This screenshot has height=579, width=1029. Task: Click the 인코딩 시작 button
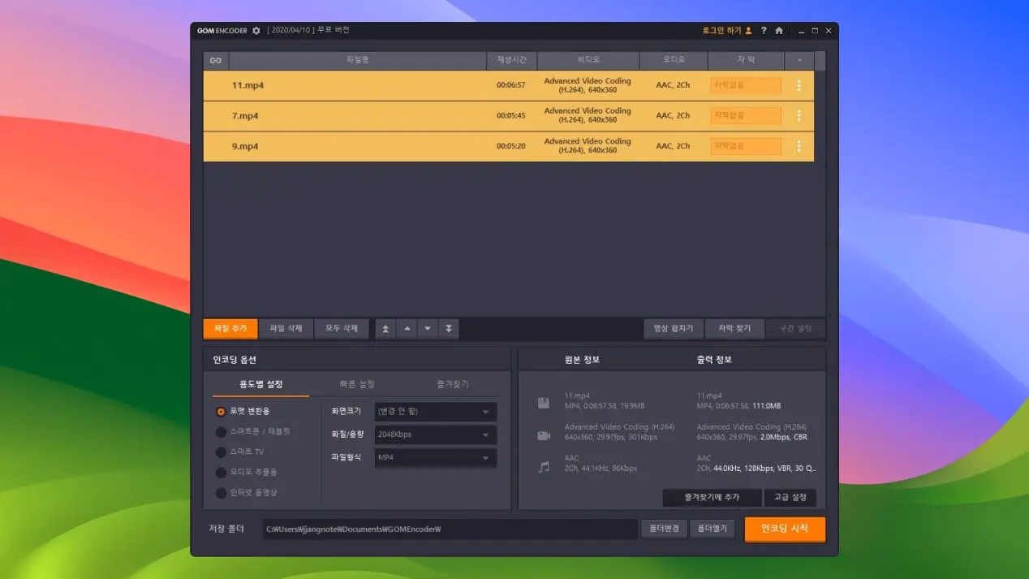click(784, 529)
